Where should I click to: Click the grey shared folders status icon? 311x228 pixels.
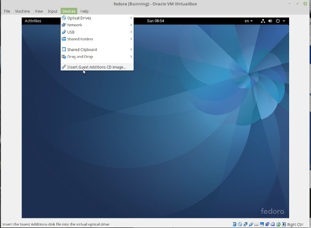256,224
